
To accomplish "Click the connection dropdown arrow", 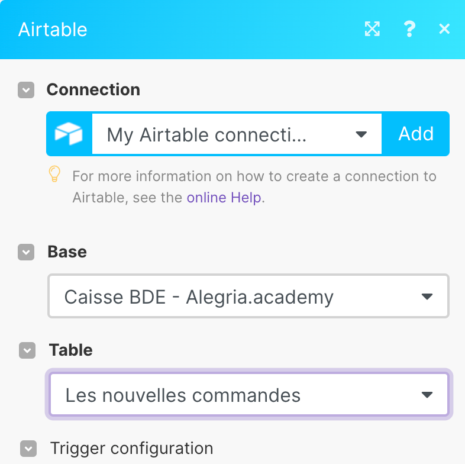I will pyautogui.click(x=361, y=135).
